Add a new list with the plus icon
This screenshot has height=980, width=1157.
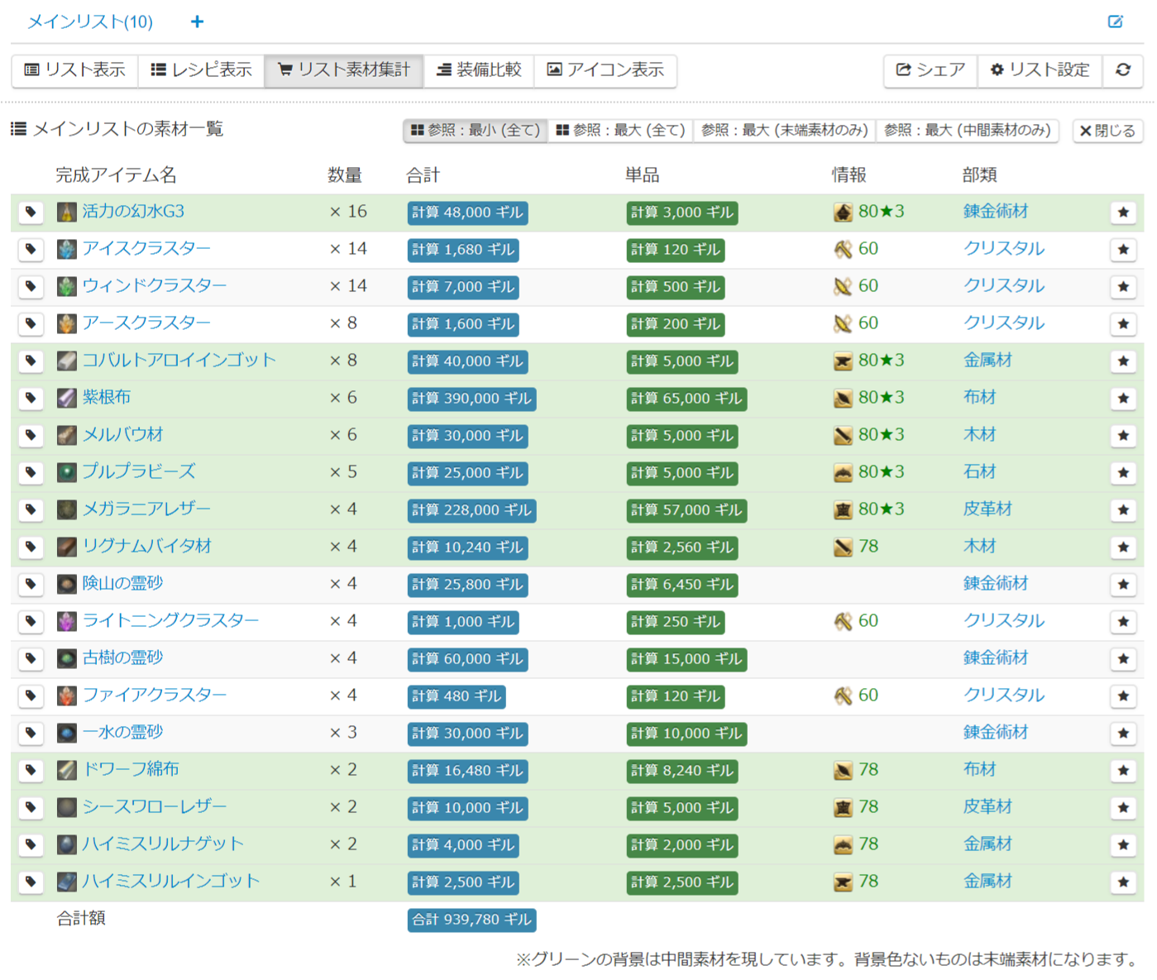tap(197, 22)
